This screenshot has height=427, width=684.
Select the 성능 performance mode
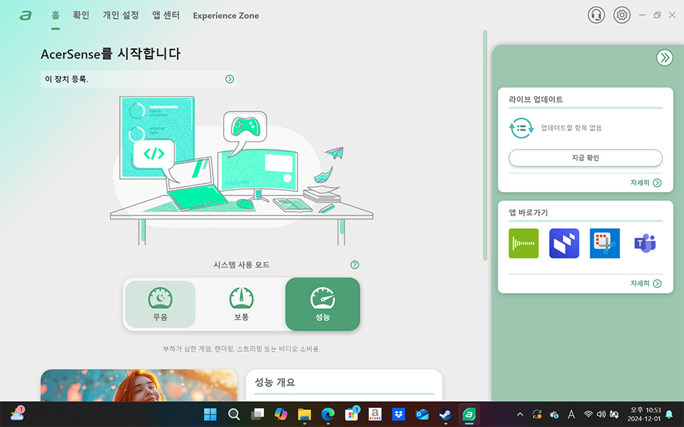pyautogui.click(x=322, y=304)
